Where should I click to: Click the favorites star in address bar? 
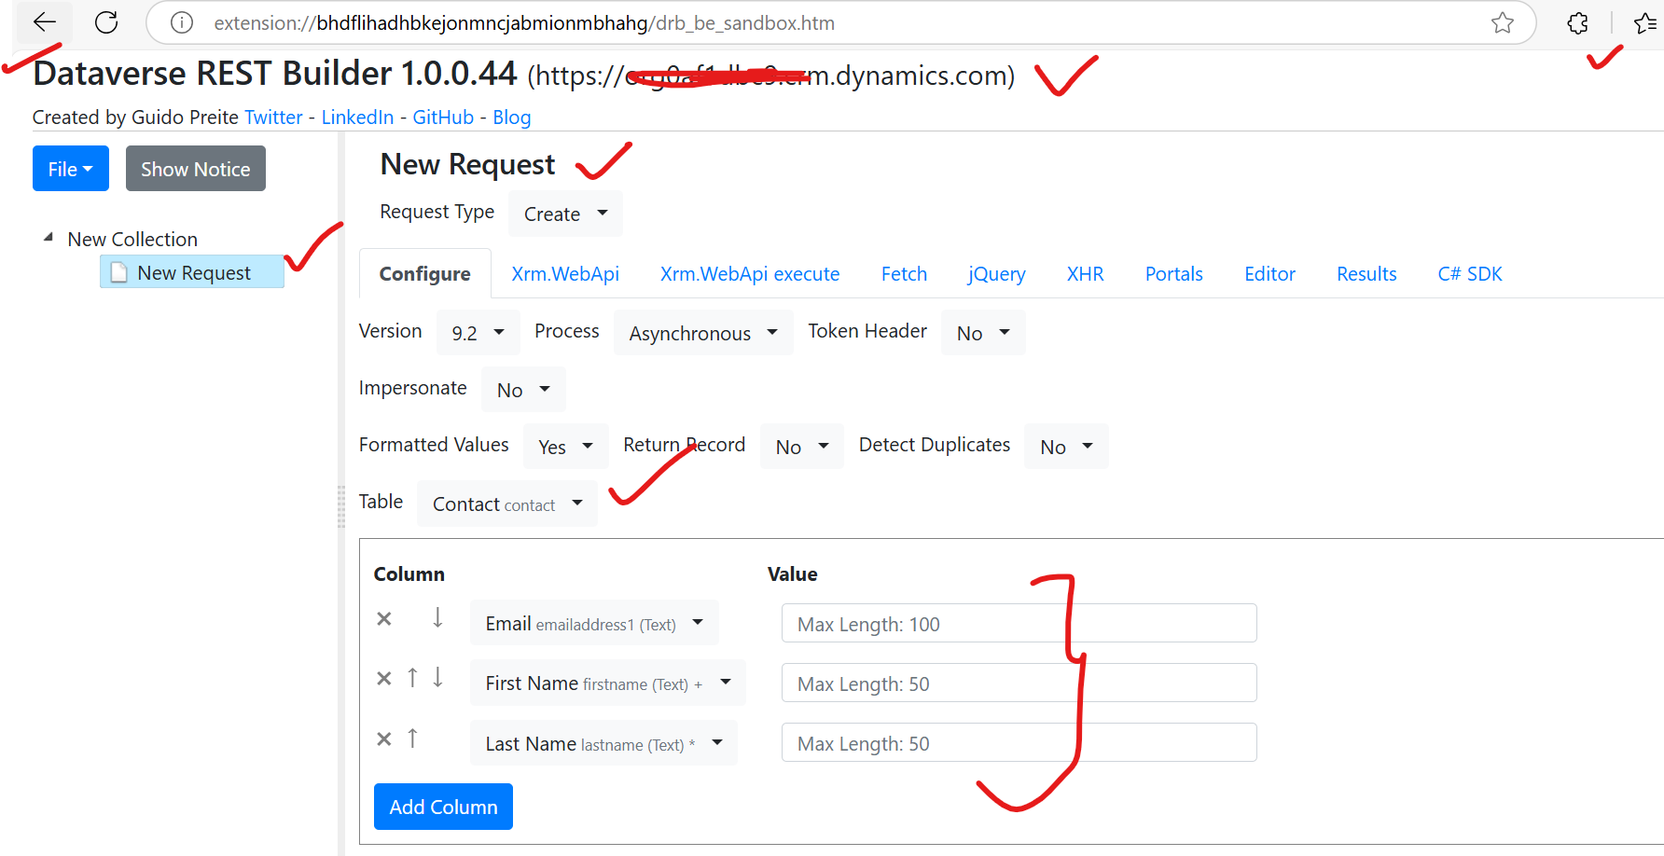click(x=1503, y=23)
